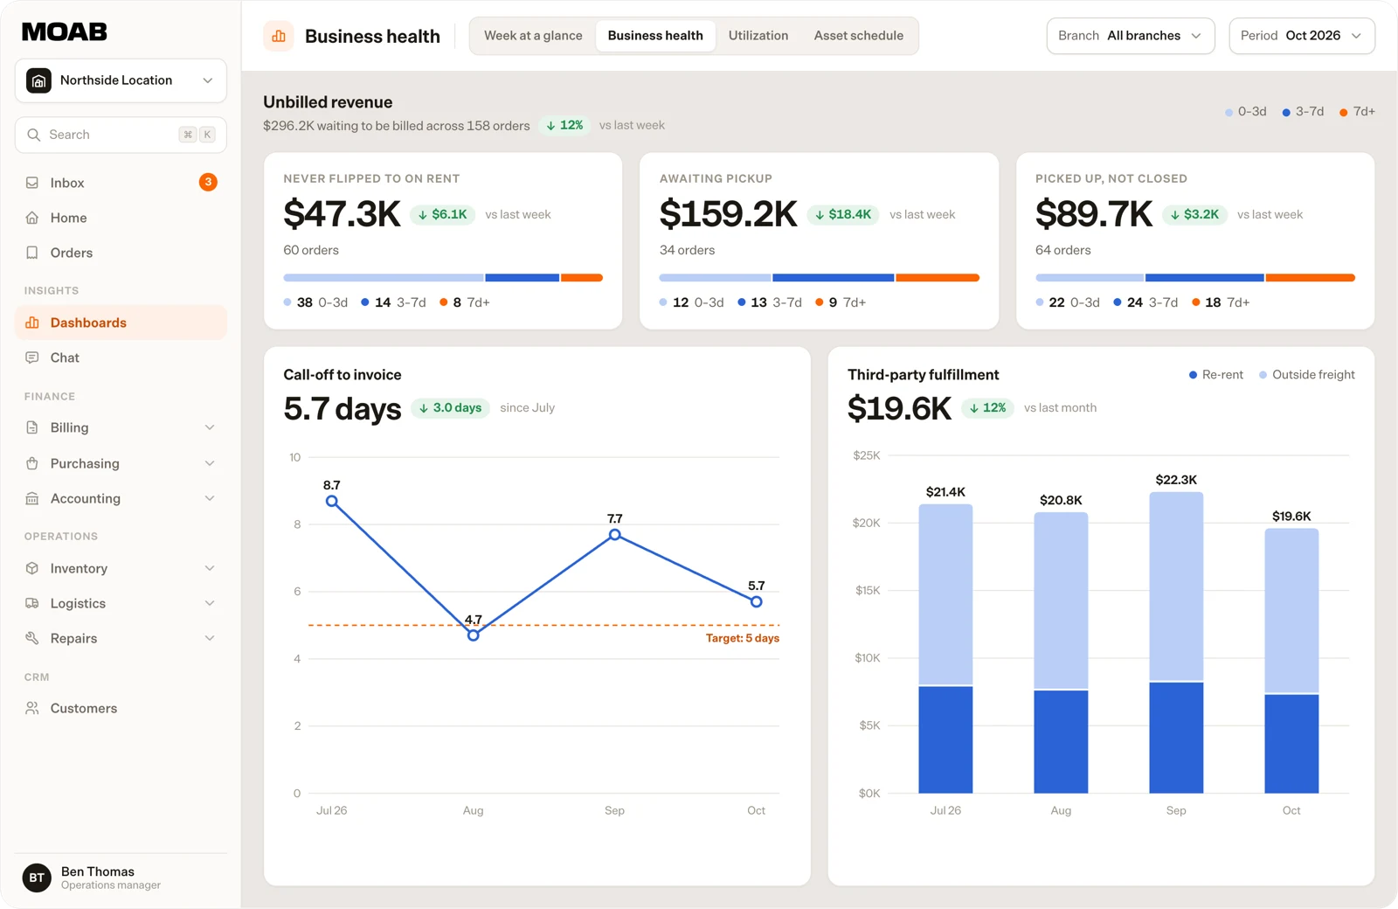Expand the Repairs section chevron
Screen dimensions: 1398x909
pyautogui.click(x=210, y=638)
